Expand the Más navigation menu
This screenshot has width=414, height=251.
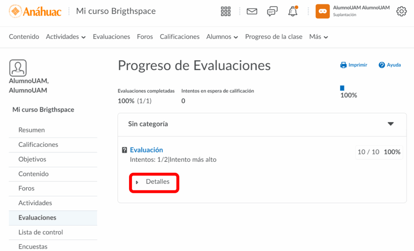tap(318, 37)
